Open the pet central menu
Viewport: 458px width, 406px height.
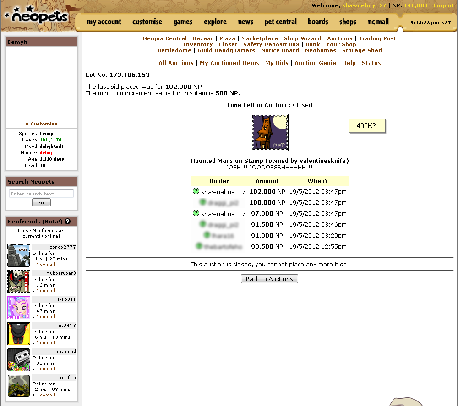(x=281, y=22)
